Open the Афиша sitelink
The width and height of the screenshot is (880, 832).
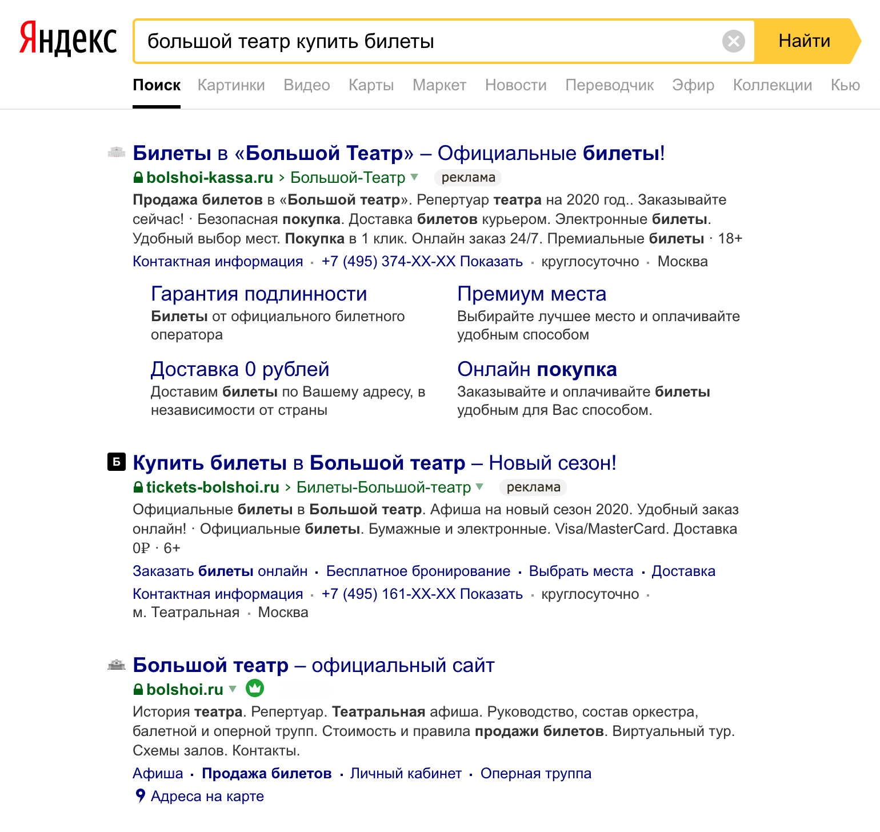158,774
